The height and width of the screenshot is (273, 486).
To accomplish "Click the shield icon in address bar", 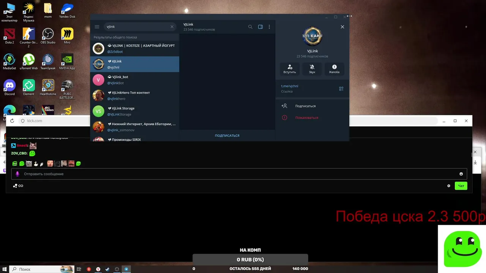I will 22,121.
